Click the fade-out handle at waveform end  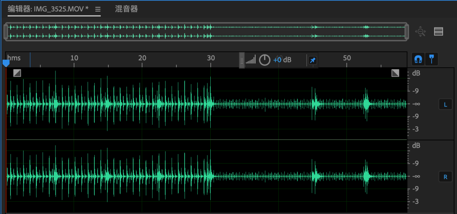395,73
